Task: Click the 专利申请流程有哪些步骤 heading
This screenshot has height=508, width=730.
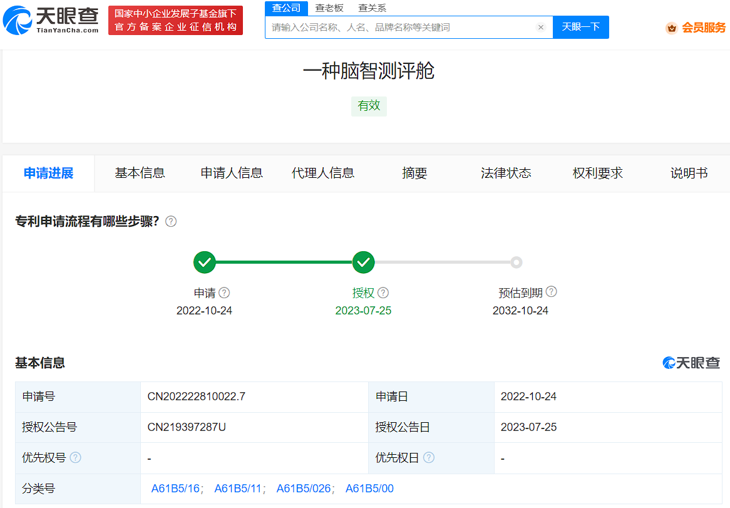Action: click(x=87, y=221)
